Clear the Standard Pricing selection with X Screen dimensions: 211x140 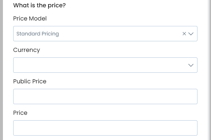[184, 34]
